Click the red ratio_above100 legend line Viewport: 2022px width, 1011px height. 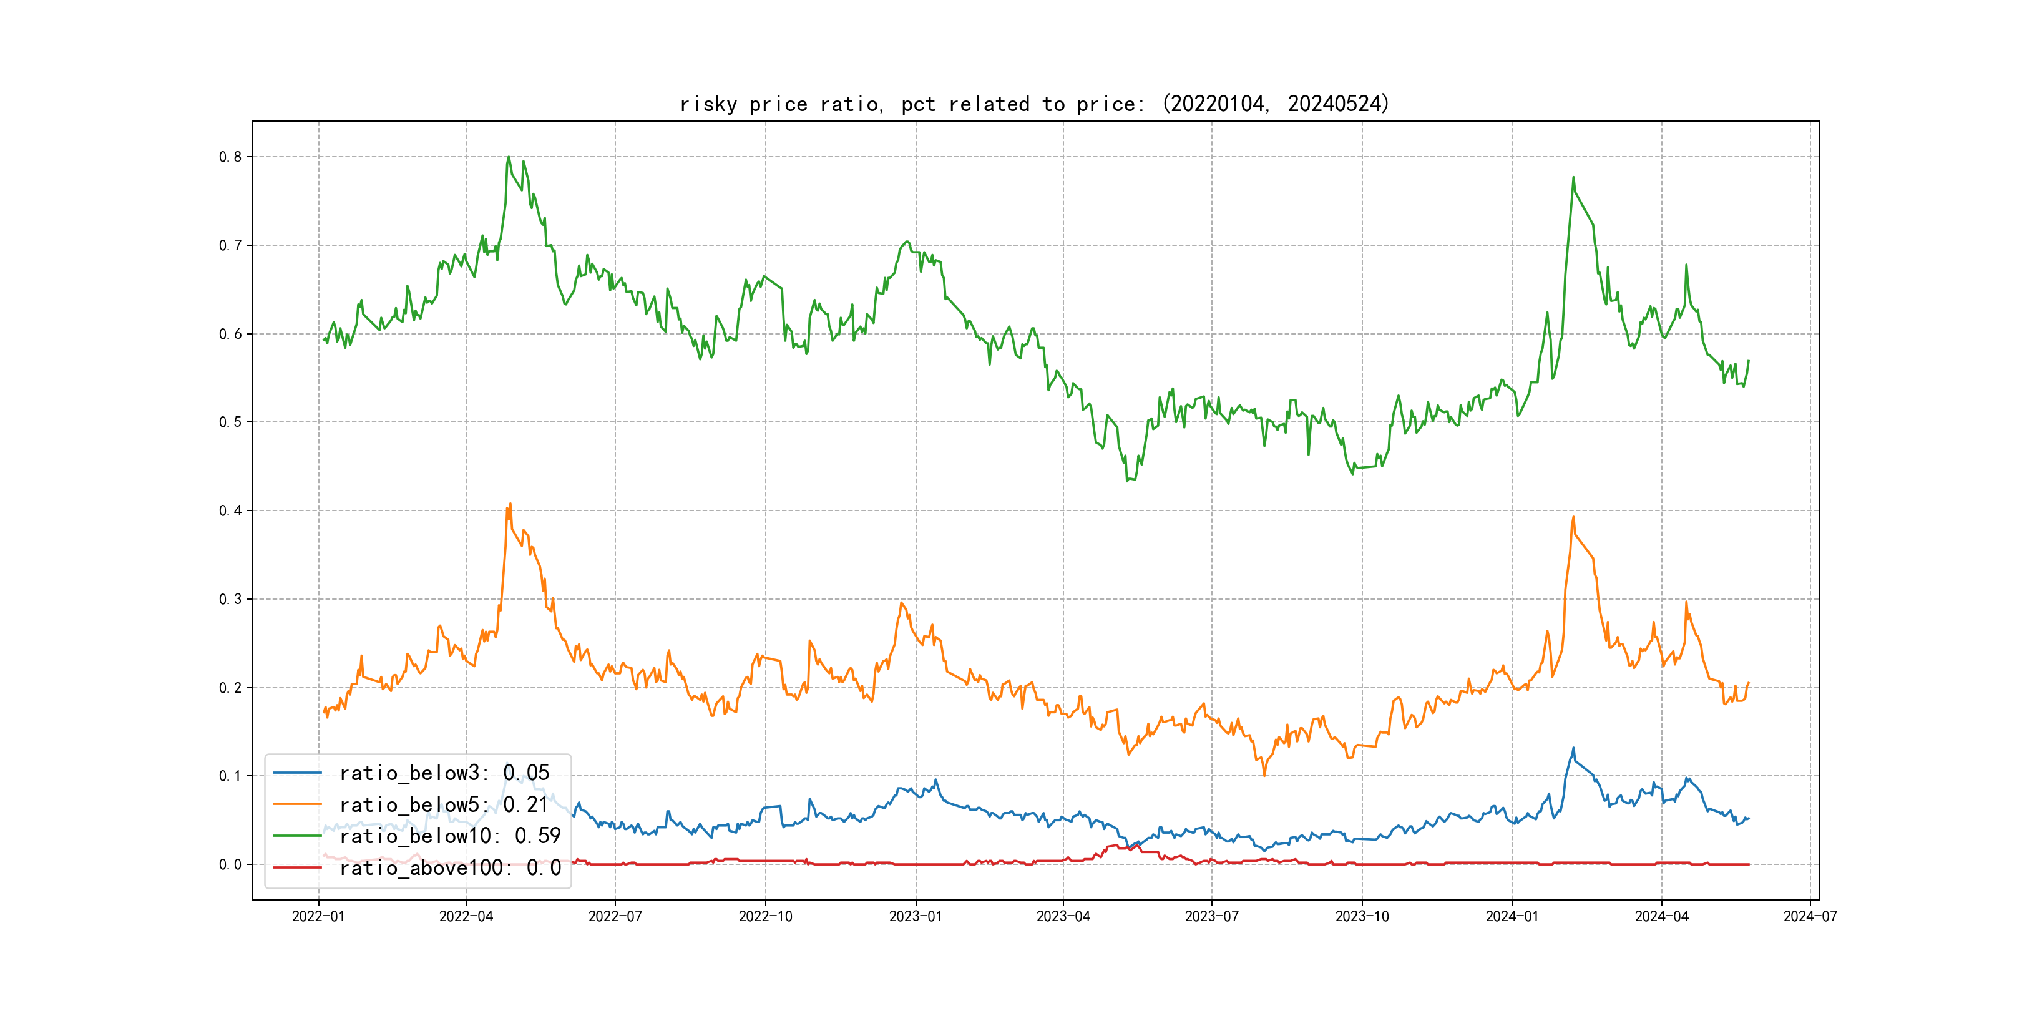[296, 867]
